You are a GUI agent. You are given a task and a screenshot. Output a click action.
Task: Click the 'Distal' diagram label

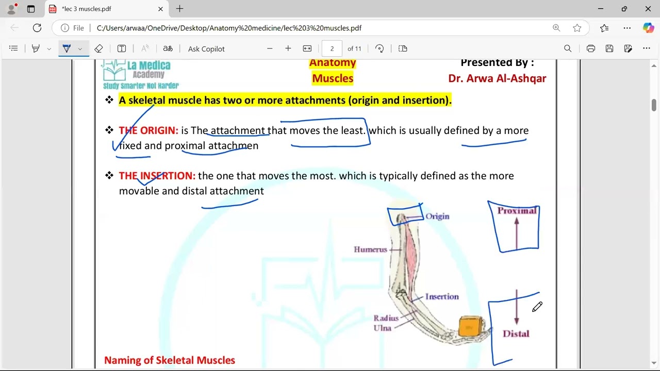click(516, 334)
